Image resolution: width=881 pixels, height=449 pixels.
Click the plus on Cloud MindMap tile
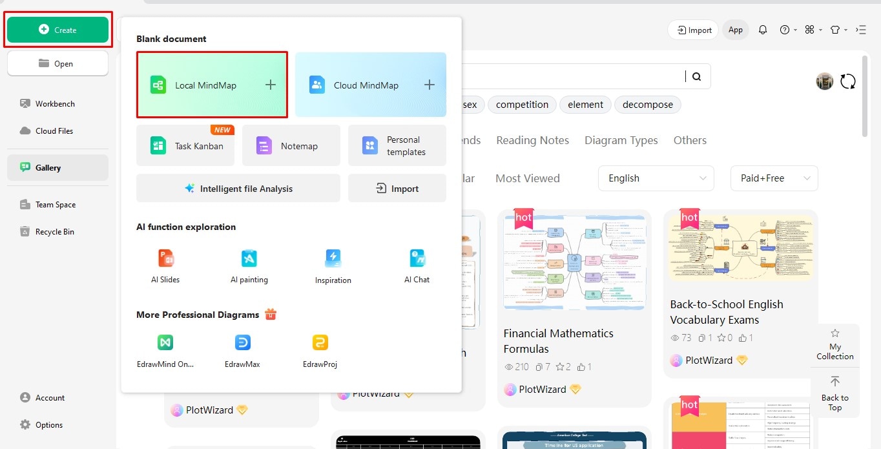[x=429, y=85]
